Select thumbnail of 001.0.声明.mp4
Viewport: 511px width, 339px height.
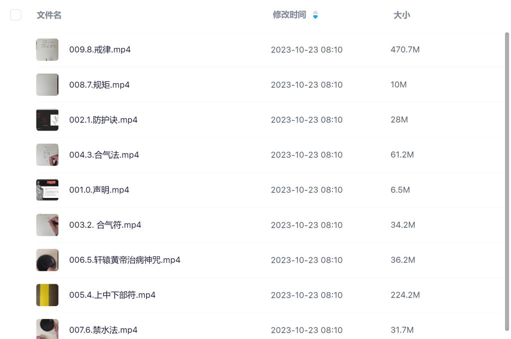point(47,190)
